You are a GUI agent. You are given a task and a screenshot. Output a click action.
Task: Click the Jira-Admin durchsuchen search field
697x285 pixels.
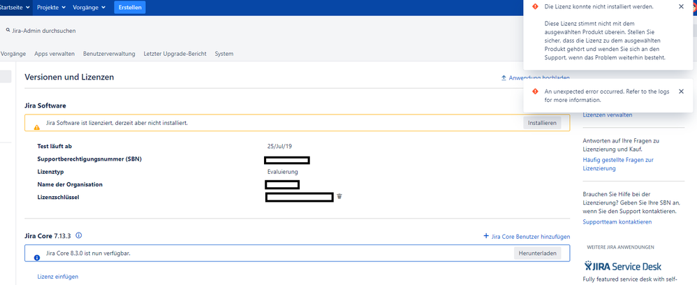(43, 31)
